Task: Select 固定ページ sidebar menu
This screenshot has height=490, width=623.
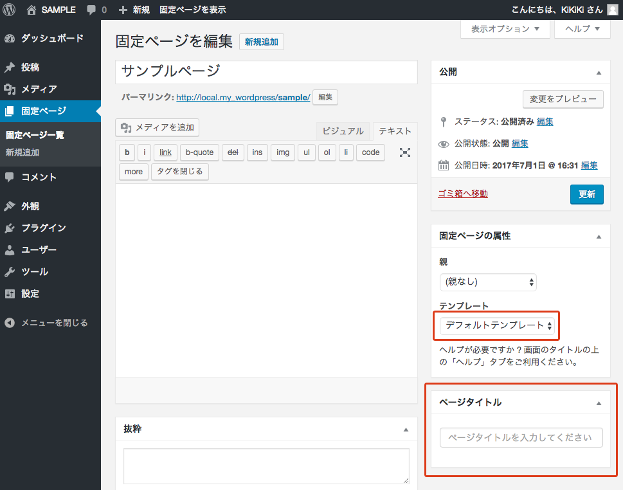Action: [x=50, y=111]
